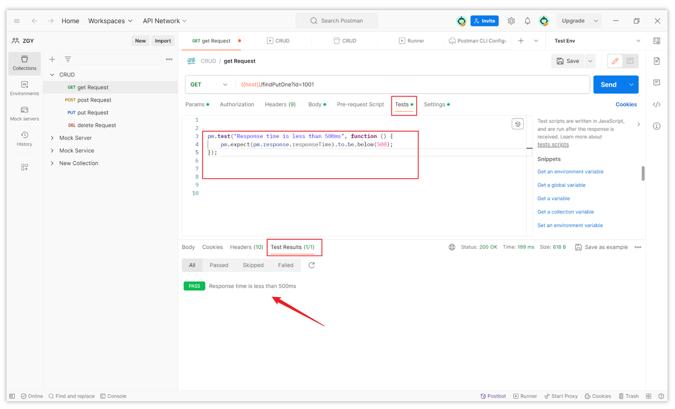This screenshot has height=409, width=675.
Task: Open the Collections sidebar panel
Action: pyautogui.click(x=24, y=63)
